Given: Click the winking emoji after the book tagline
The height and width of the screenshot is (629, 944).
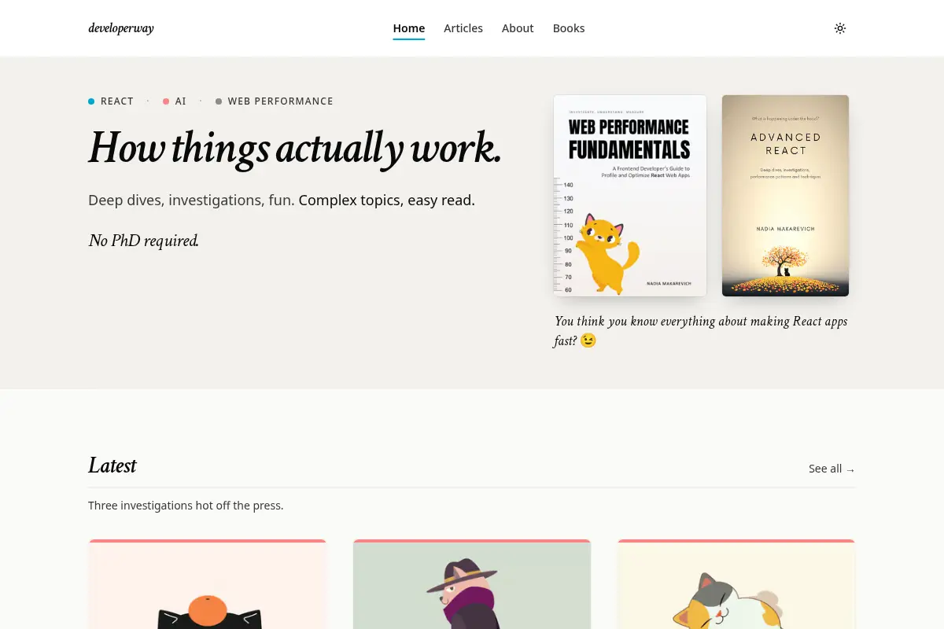Looking at the screenshot, I should [588, 340].
